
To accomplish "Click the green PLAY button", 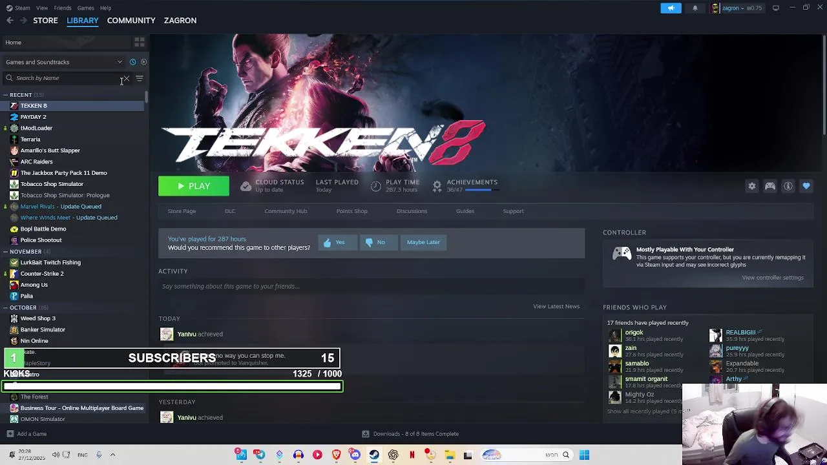I will coord(194,186).
